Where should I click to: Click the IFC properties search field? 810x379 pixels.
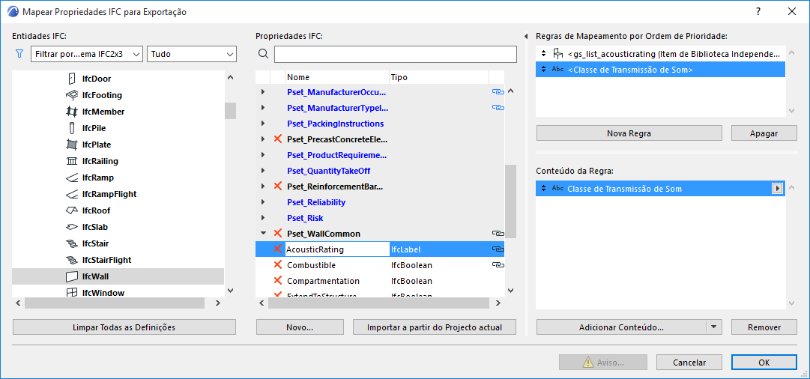tap(395, 54)
